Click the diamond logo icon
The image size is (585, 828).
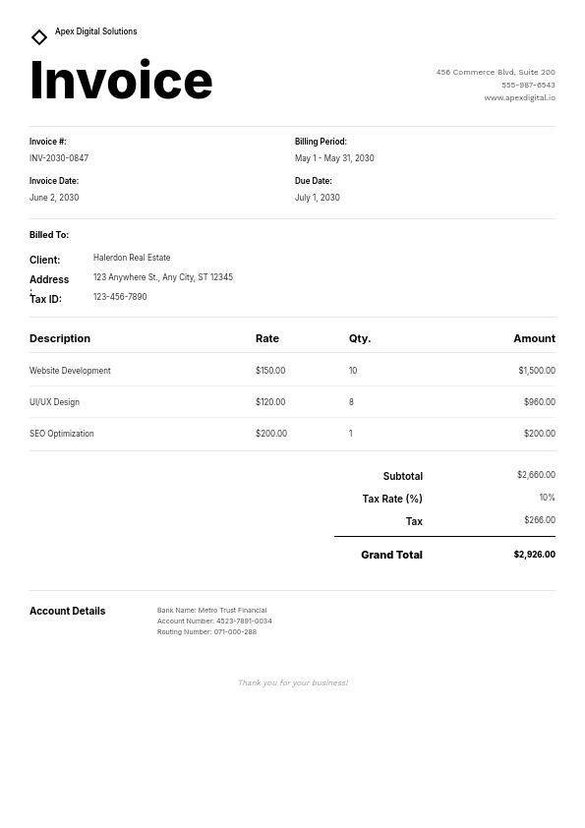pyautogui.click(x=39, y=37)
